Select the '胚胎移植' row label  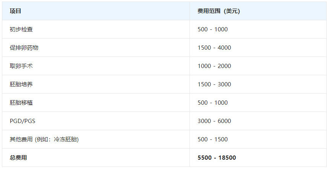(21, 103)
